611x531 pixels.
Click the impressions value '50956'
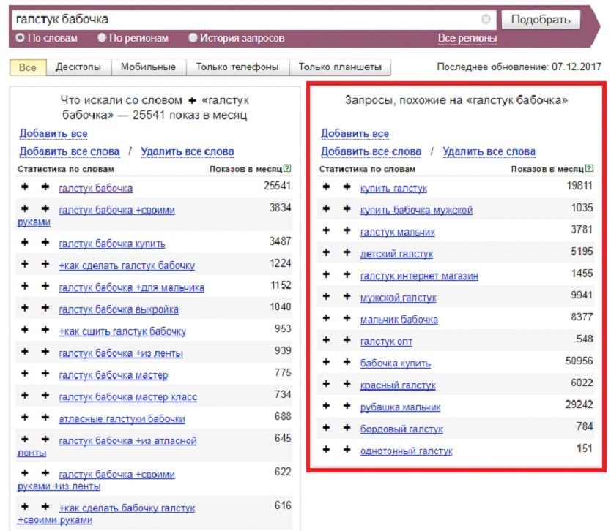[579, 361]
